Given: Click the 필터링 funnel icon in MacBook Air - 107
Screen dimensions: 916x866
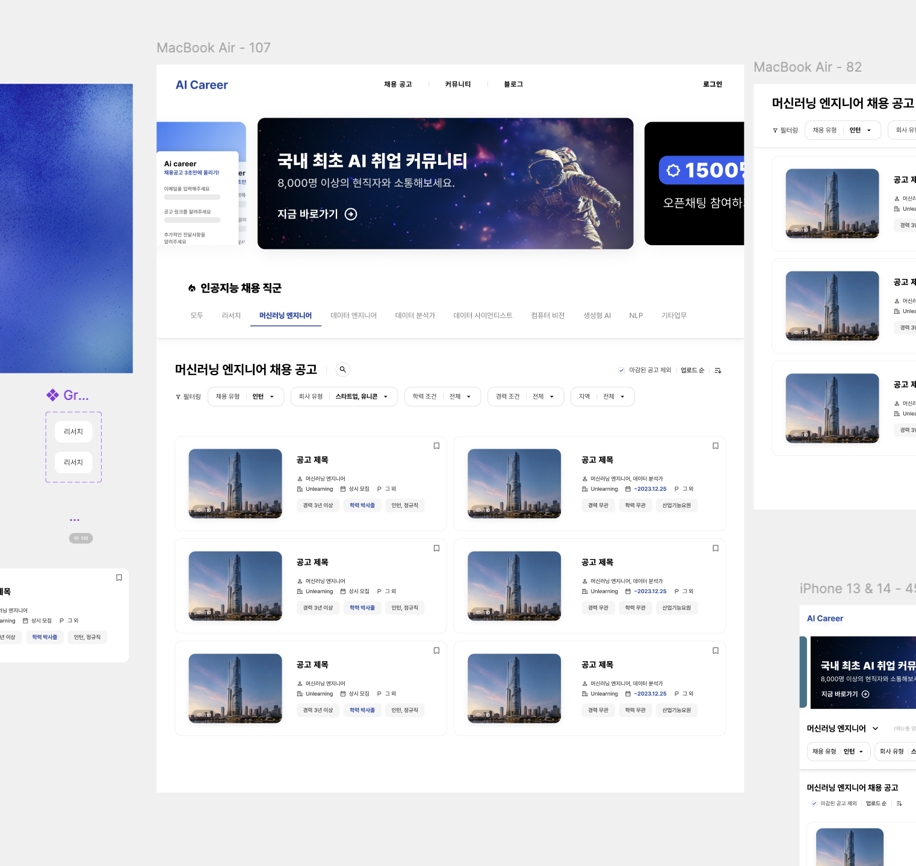Looking at the screenshot, I should click(178, 397).
